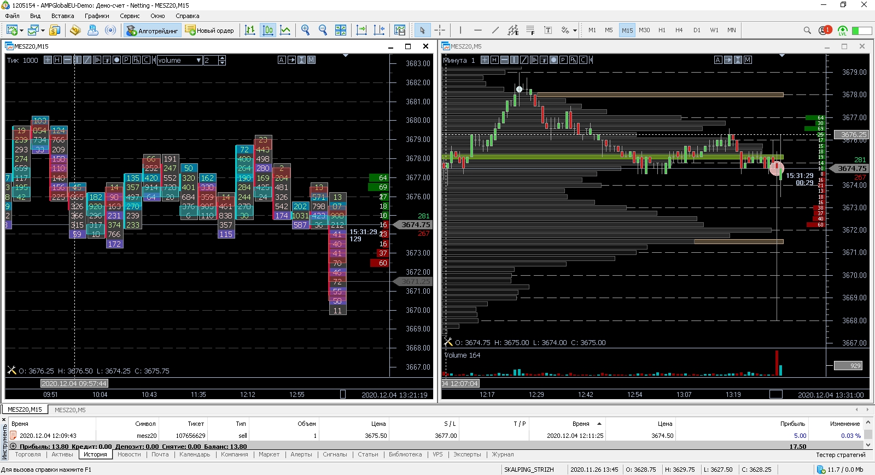This screenshot has height=475, width=875.
Task: Expand the new chart dropdown arrow
Action: [x=21, y=31]
